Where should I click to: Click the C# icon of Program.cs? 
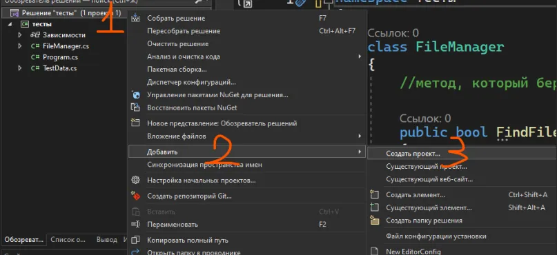[x=35, y=57]
